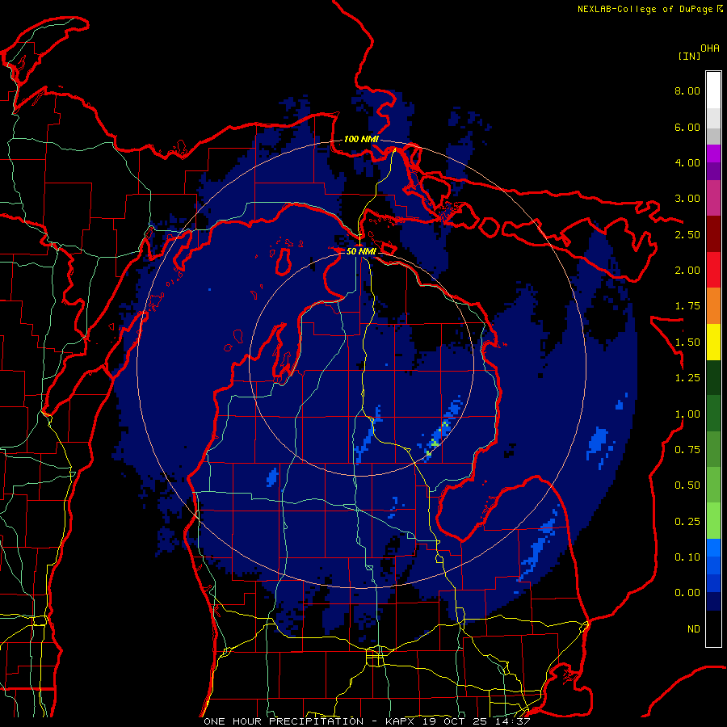This screenshot has width=727, height=727.
Task: Click the ND legend label
Action: click(x=694, y=629)
